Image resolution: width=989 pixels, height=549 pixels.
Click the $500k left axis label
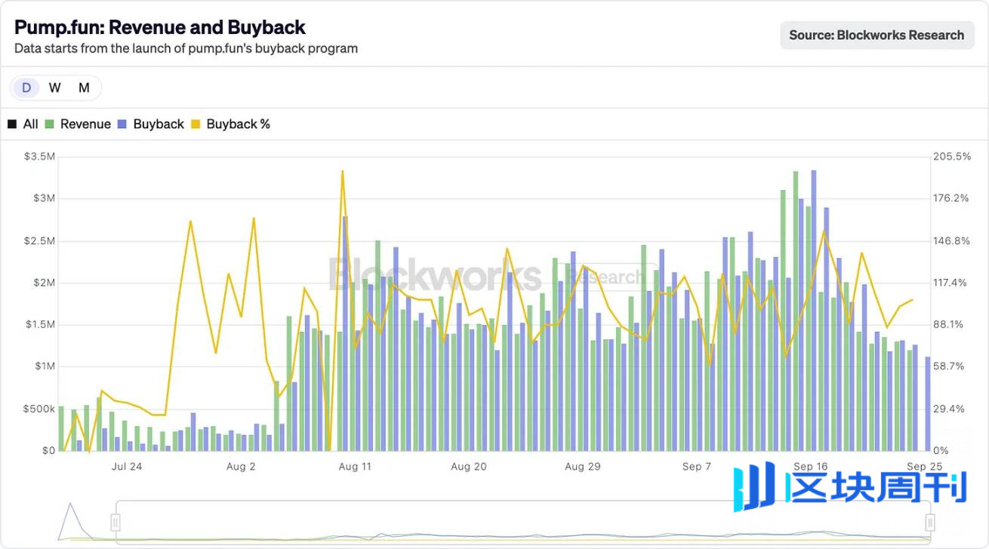coord(39,409)
